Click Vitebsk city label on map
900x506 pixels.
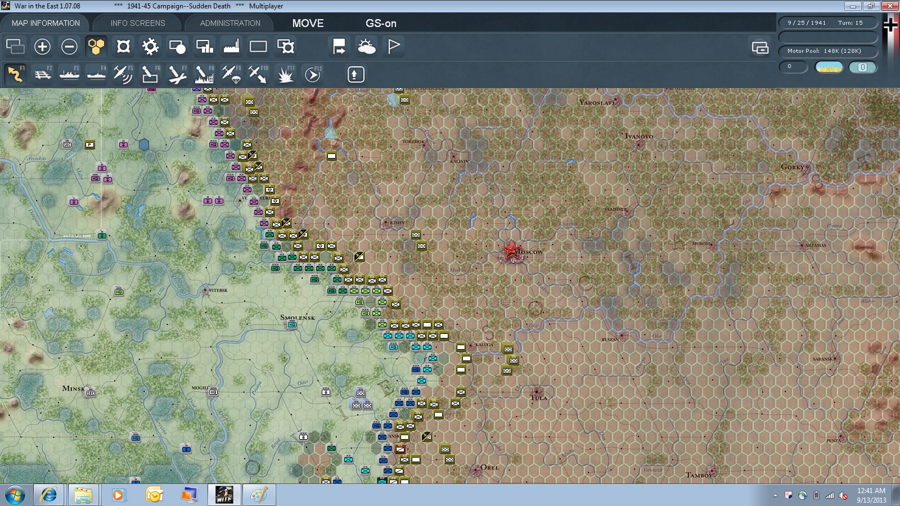pos(218,290)
